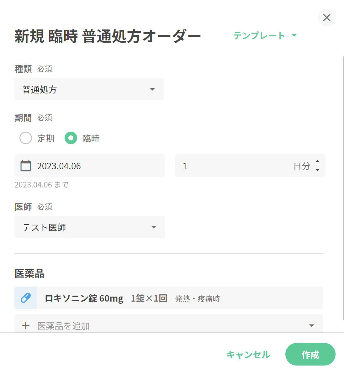Decrease 日分 with the down arrow

tap(317, 170)
